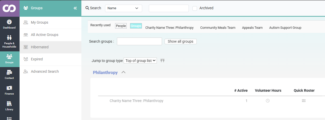Collapse the Philanthropy group type section

point(123,72)
